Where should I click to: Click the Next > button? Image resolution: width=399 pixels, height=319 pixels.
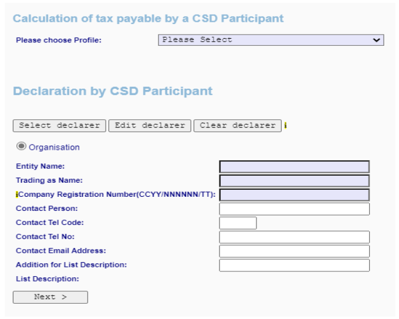click(50, 297)
